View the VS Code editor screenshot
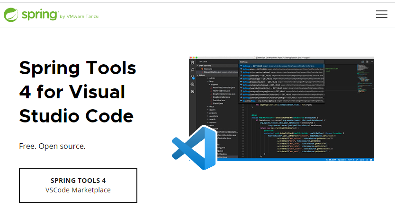 click(x=281, y=108)
